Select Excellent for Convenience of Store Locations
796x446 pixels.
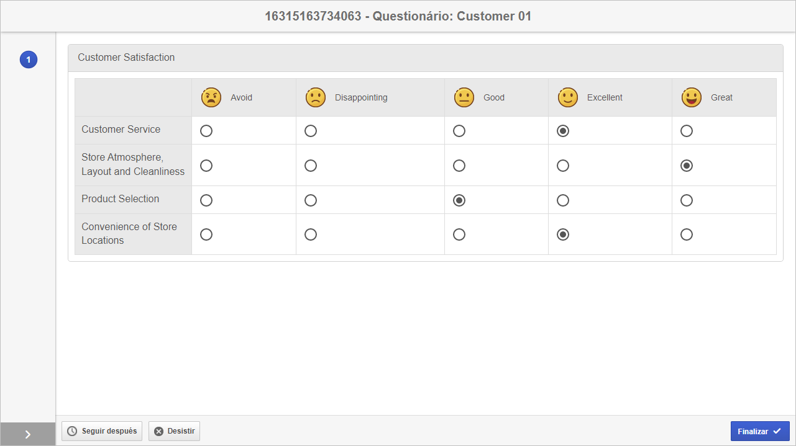[x=563, y=234]
